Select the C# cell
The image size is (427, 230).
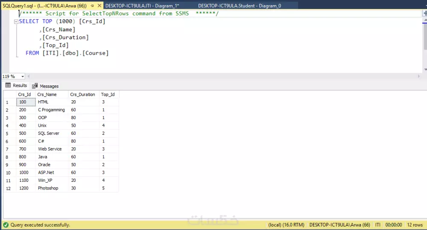[52, 141]
